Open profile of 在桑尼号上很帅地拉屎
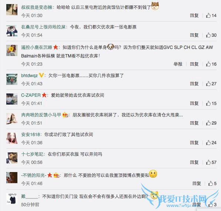 43,27
